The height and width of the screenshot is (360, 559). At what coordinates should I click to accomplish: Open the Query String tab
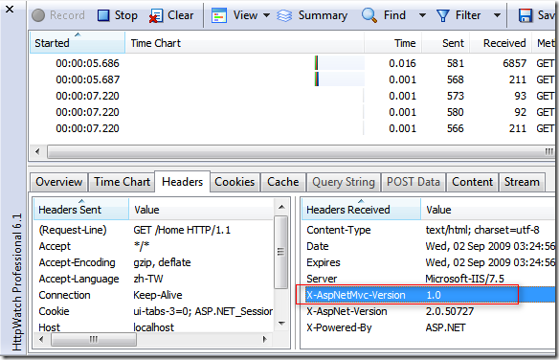pyautogui.click(x=344, y=182)
